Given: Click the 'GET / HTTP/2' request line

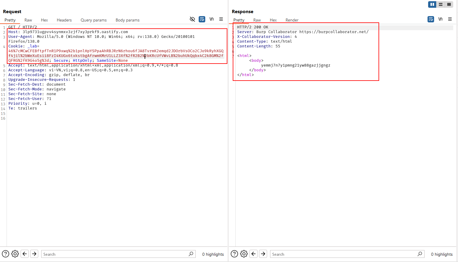Looking at the screenshot, I should [23, 27].
